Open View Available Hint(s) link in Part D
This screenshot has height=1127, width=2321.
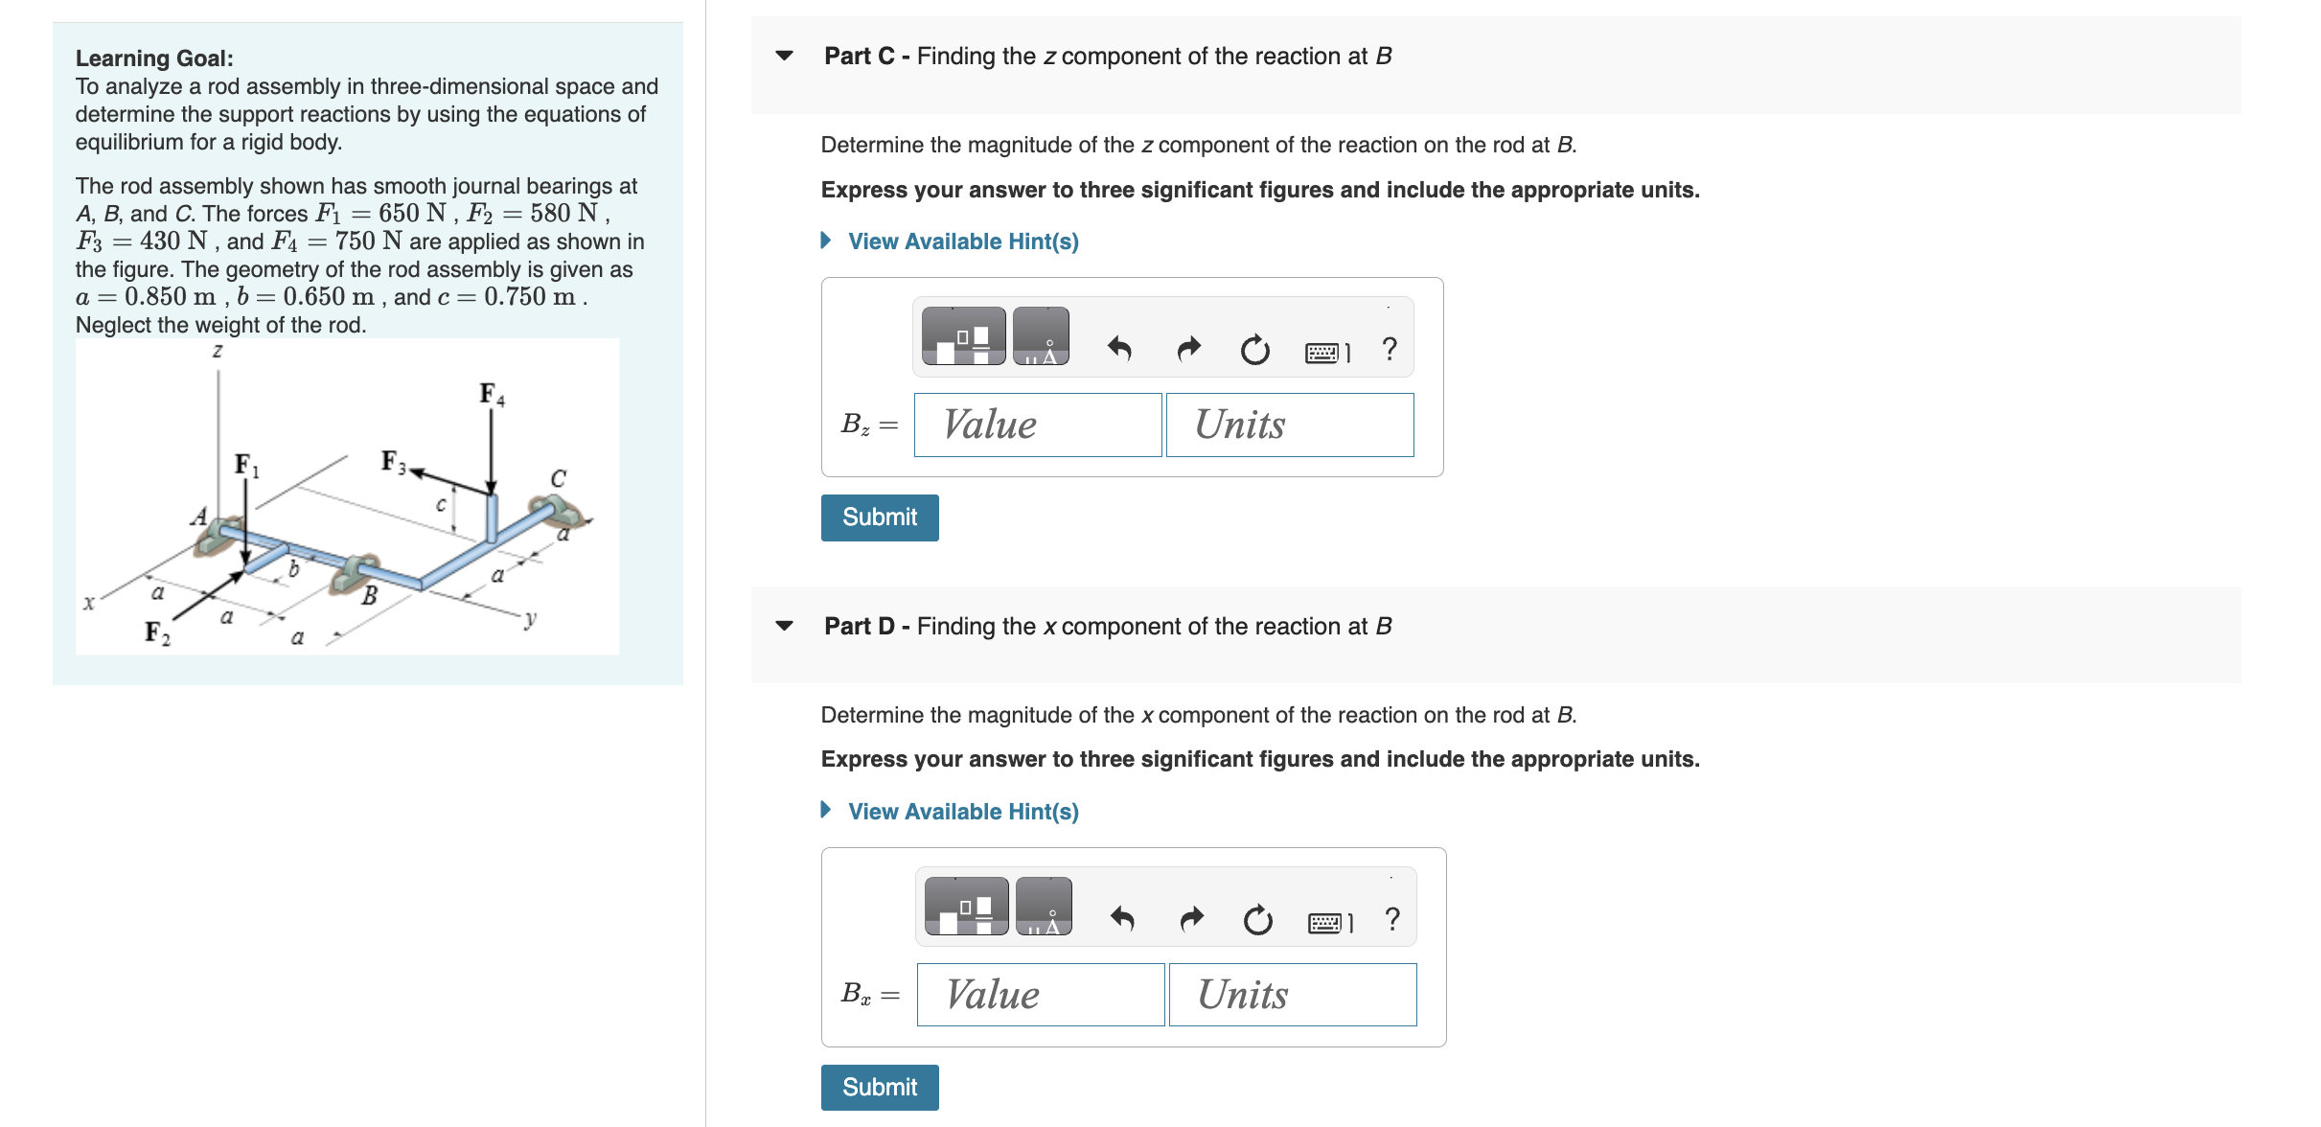click(961, 811)
